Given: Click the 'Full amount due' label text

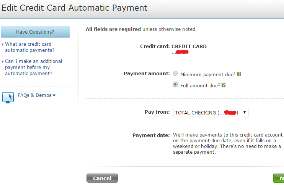Looking at the screenshot, I should tap(199, 86).
